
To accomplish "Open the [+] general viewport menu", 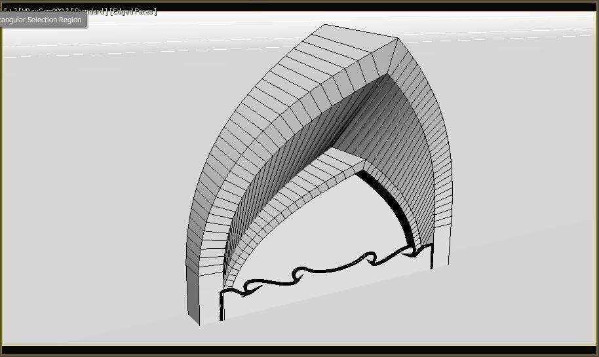I will 10,11.
